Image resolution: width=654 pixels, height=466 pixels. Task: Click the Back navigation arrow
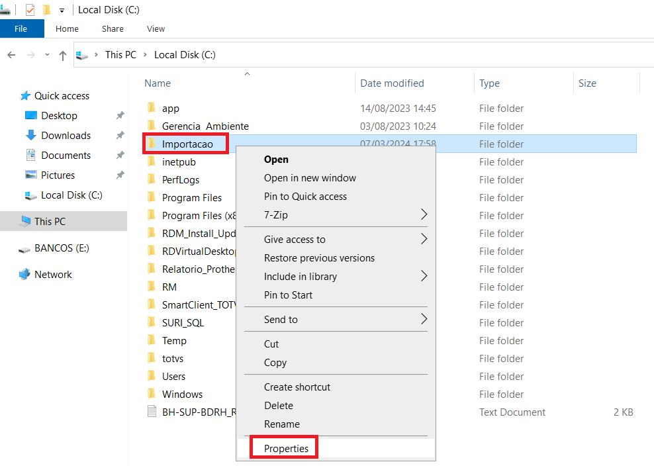click(12, 55)
